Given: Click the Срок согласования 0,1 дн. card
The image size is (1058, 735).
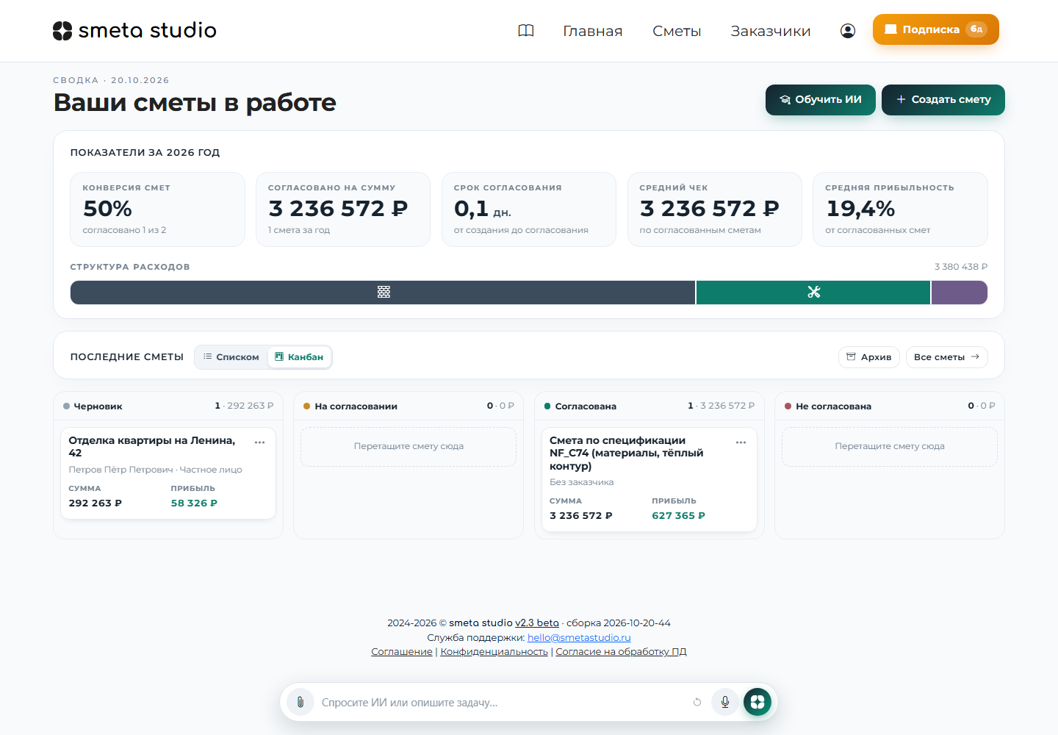Looking at the screenshot, I should point(529,209).
